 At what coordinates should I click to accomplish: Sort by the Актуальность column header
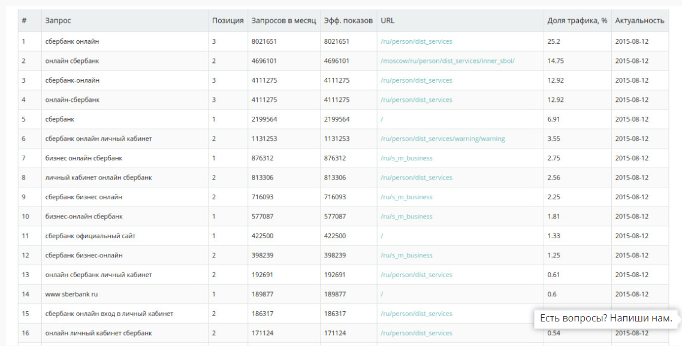pyautogui.click(x=639, y=20)
